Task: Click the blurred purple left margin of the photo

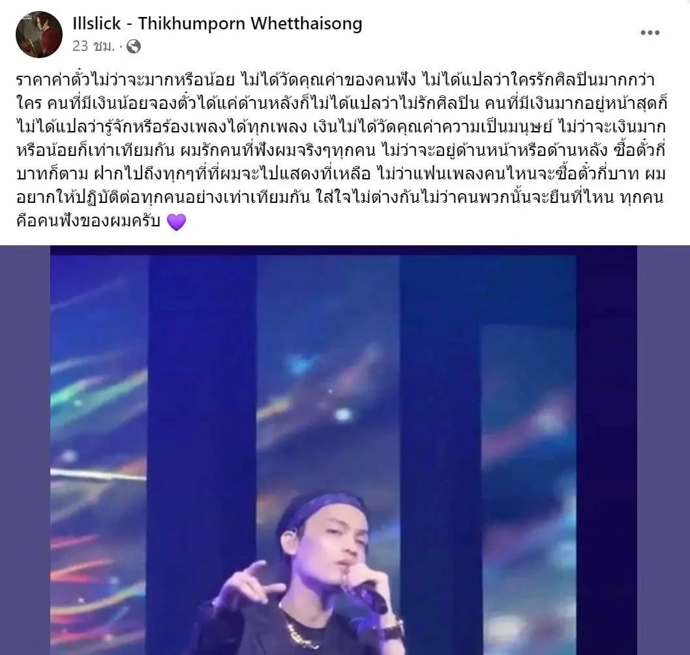Action: (x=25, y=450)
